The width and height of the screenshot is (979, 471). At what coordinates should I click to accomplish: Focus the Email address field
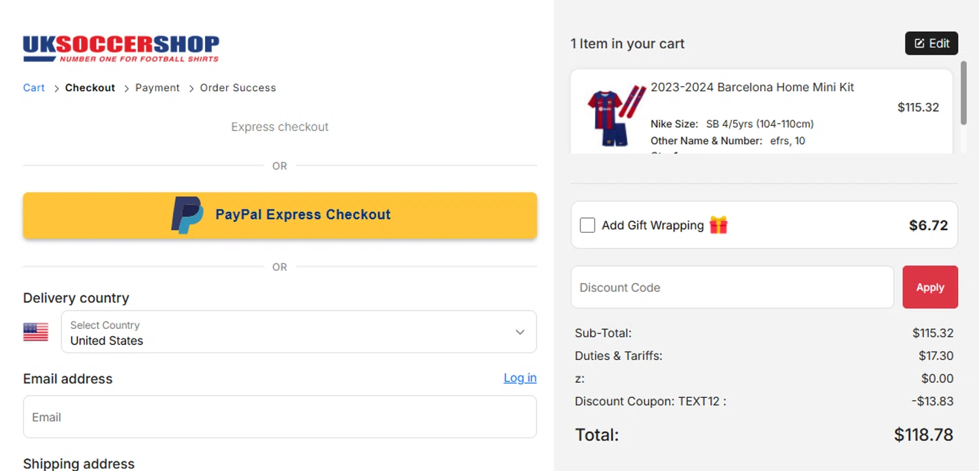pos(279,417)
